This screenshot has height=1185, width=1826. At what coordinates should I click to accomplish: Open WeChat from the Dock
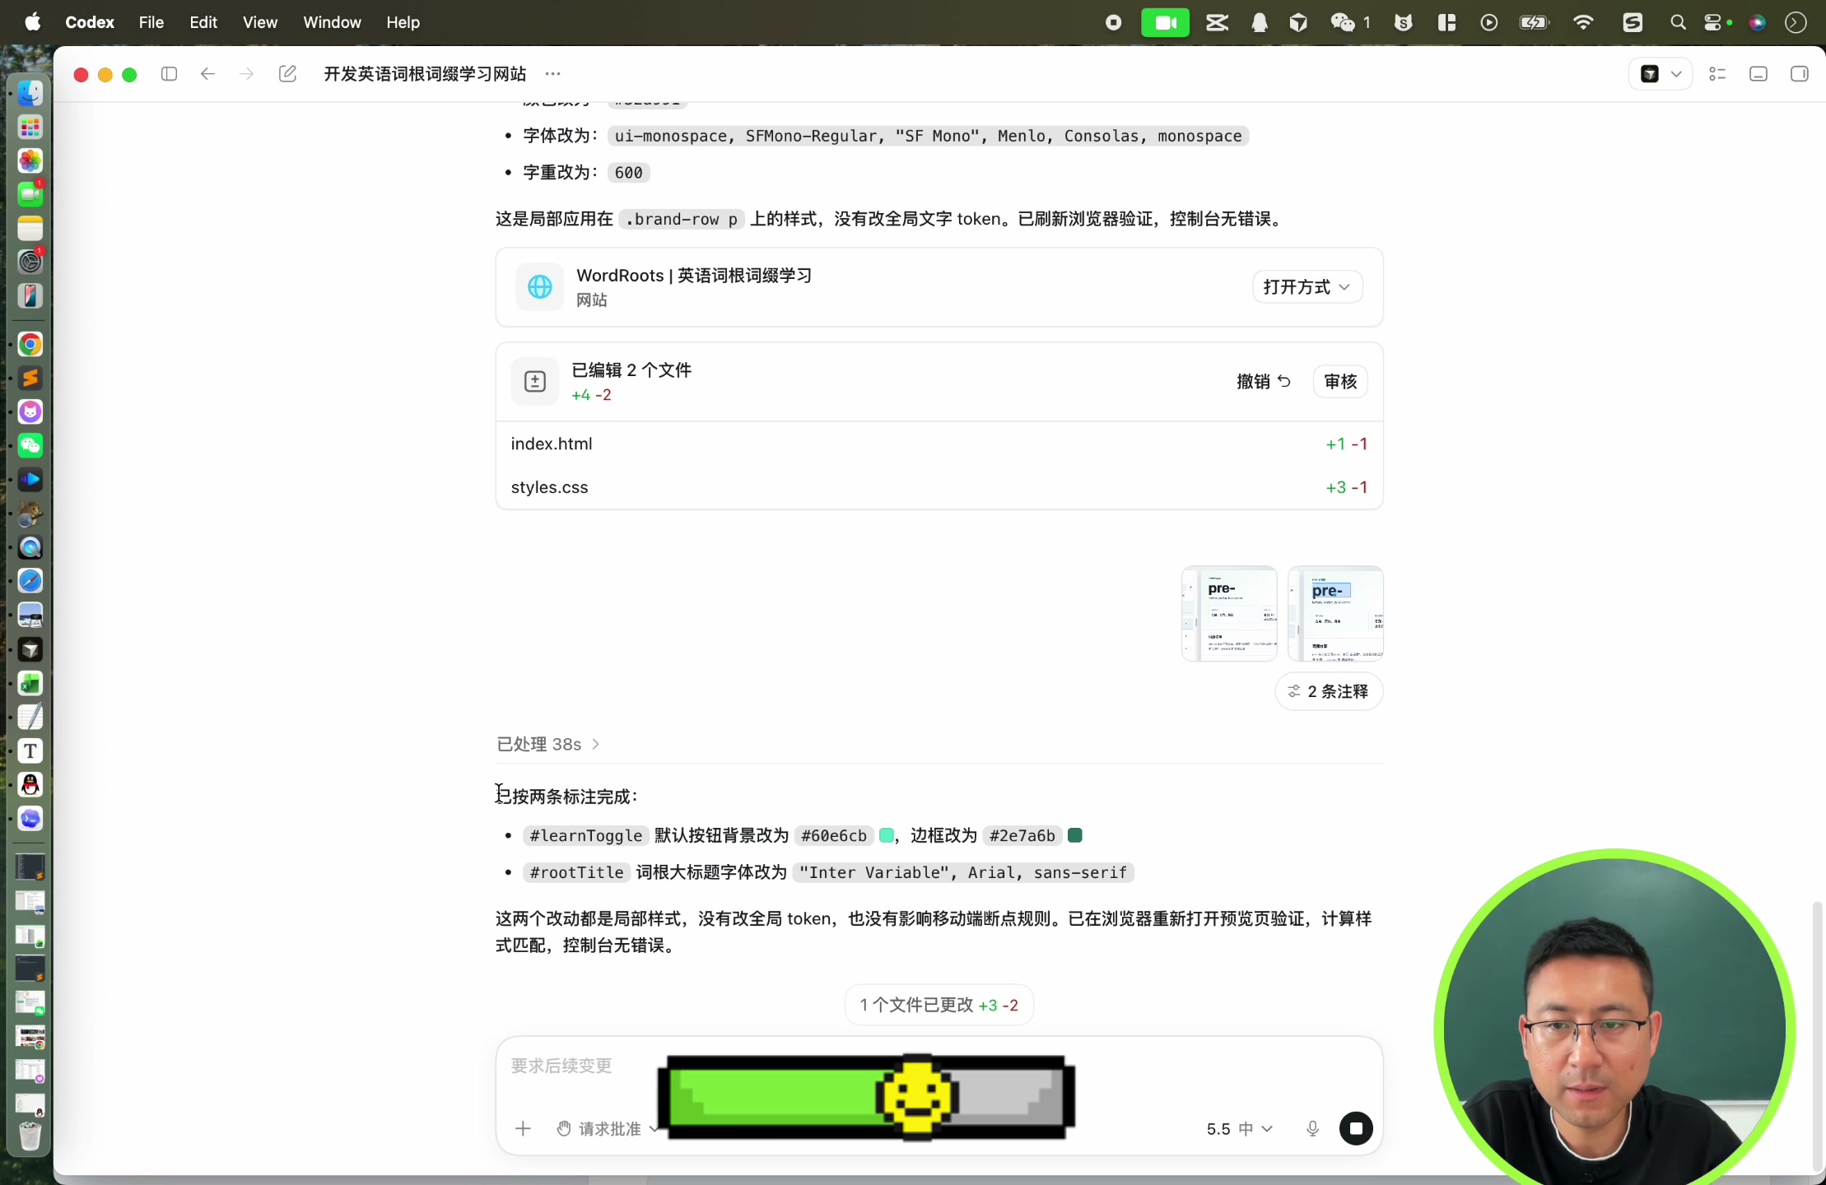[x=30, y=445]
